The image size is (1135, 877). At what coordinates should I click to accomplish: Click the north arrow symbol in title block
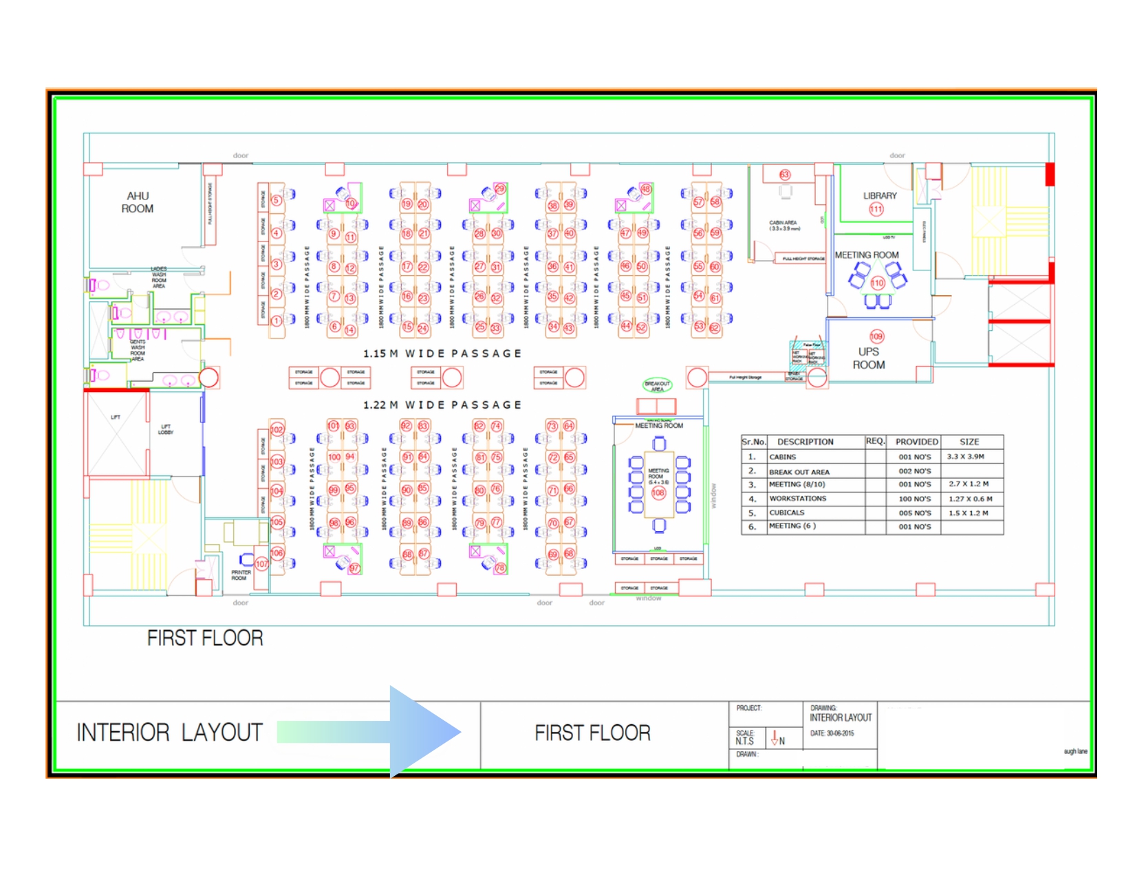pos(778,739)
